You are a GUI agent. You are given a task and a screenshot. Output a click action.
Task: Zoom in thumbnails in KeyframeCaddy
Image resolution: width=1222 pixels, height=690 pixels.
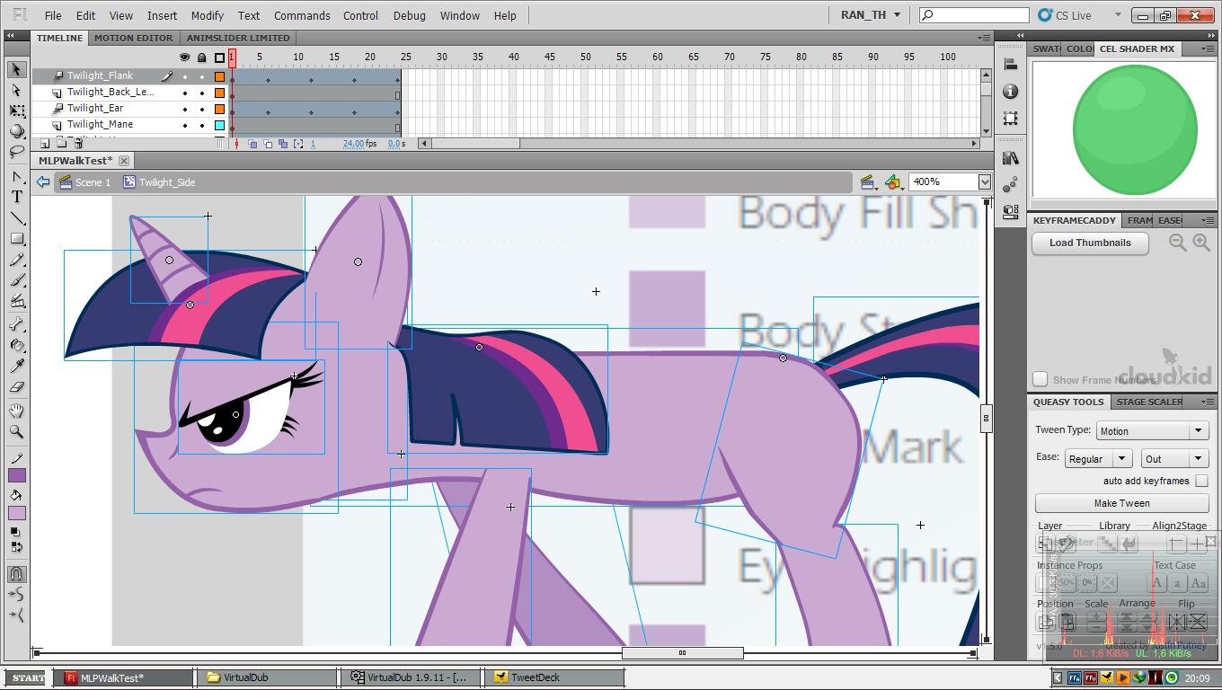point(1201,243)
